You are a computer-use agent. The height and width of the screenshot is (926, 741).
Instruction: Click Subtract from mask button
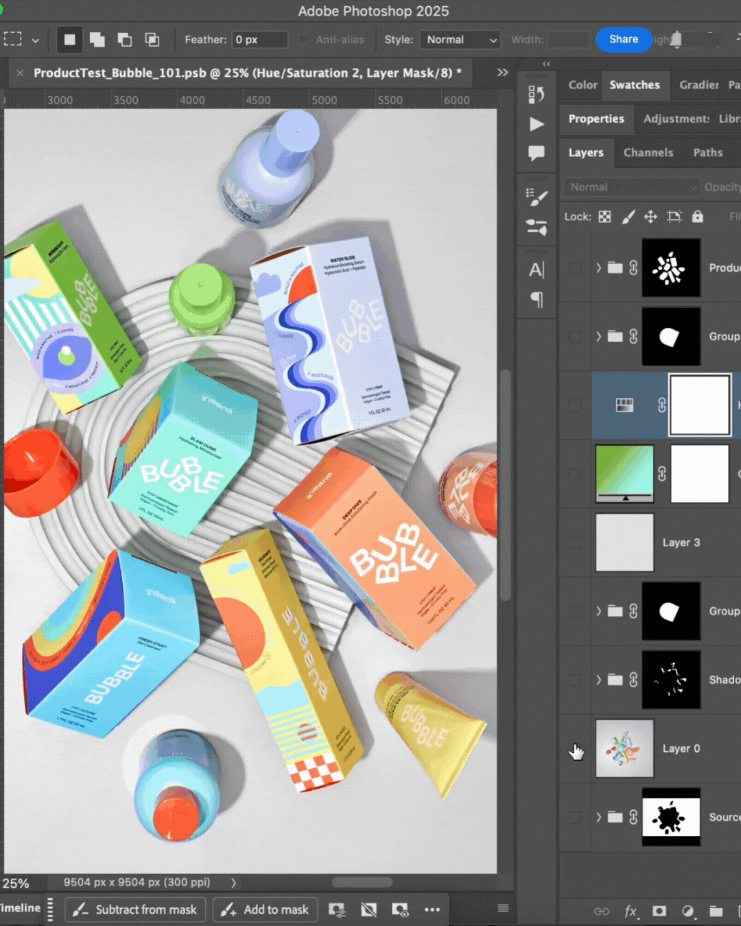click(x=135, y=910)
